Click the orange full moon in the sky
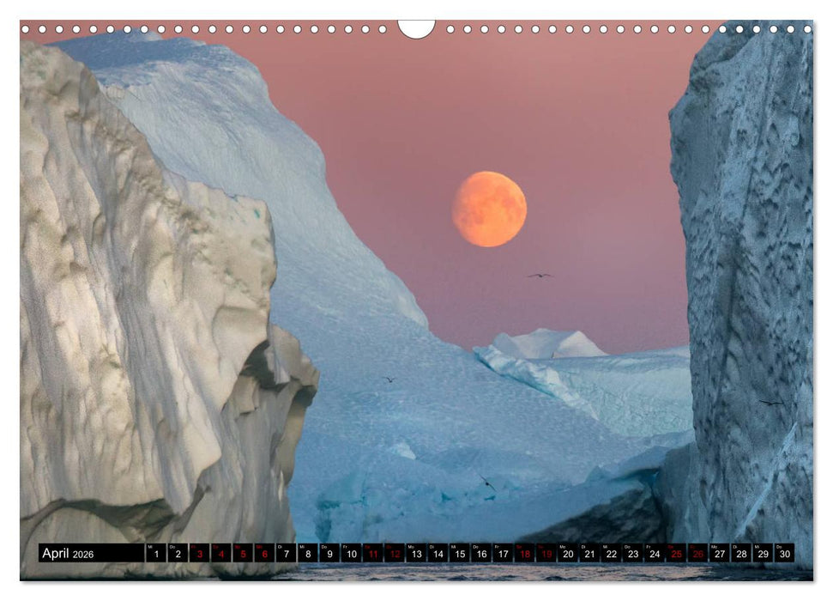Image resolution: width=833 pixels, height=601 pixels. click(489, 208)
